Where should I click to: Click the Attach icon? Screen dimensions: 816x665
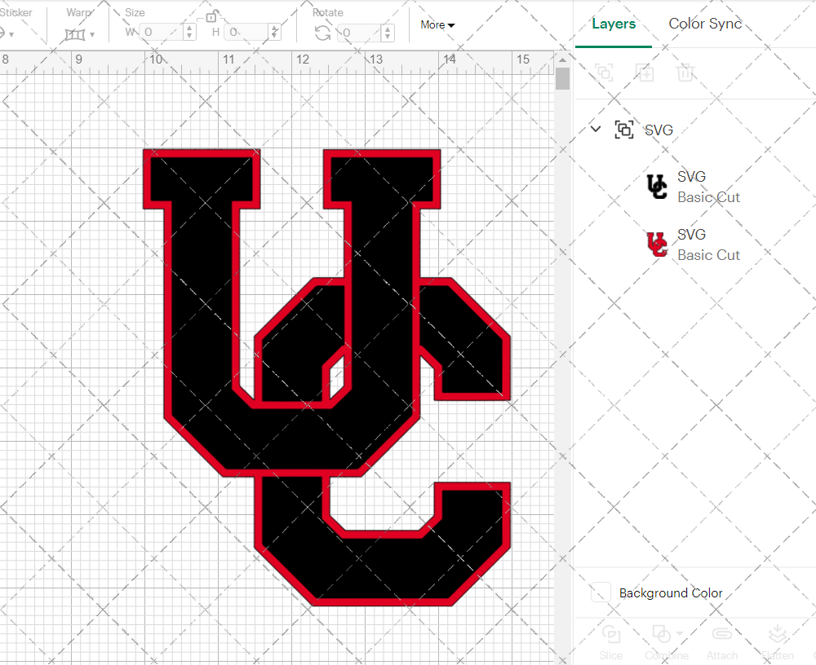pyautogui.click(x=722, y=634)
